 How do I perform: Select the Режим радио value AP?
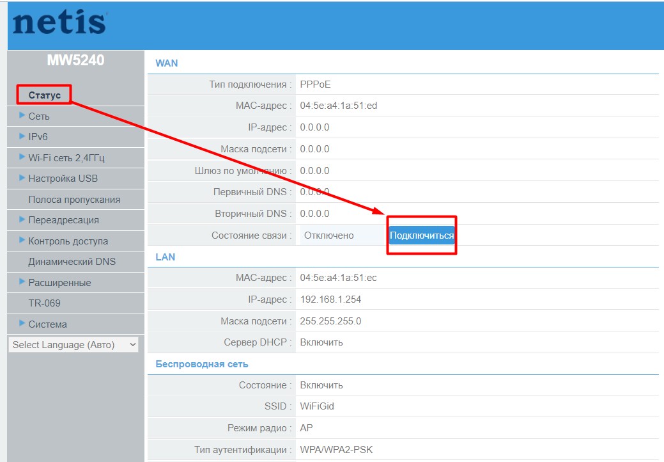coord(306,427)
